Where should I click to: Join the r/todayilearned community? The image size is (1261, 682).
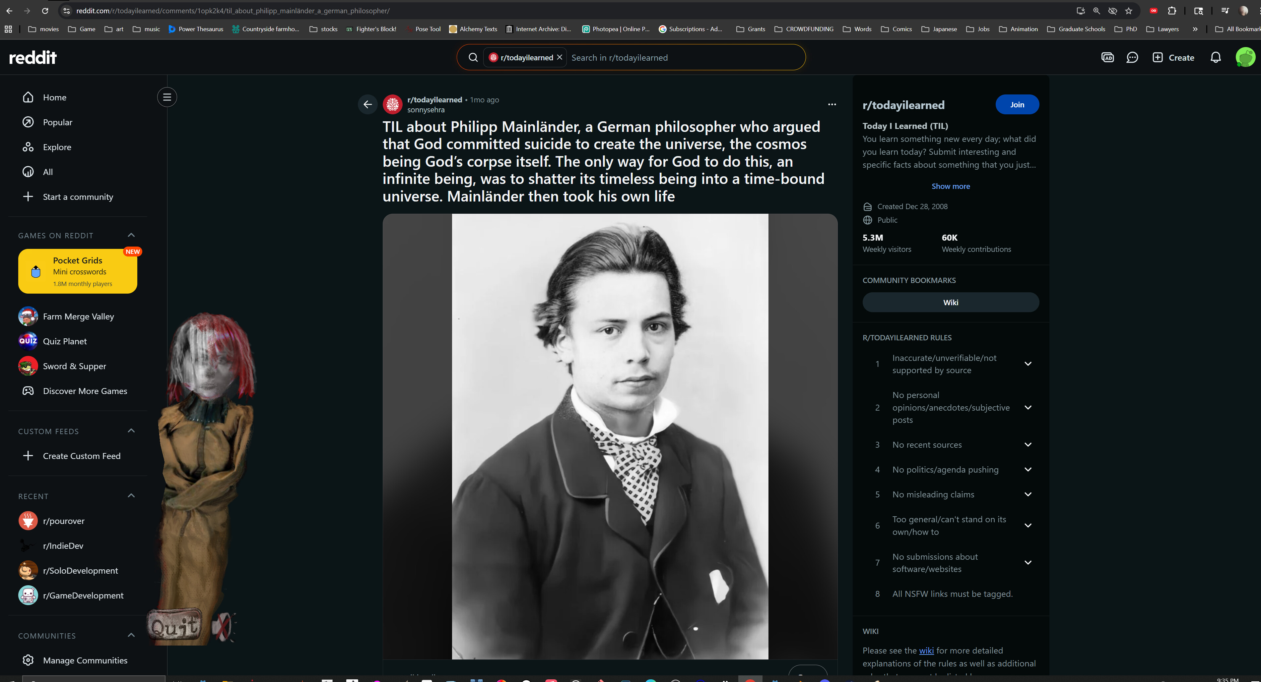pos(1017,105)
